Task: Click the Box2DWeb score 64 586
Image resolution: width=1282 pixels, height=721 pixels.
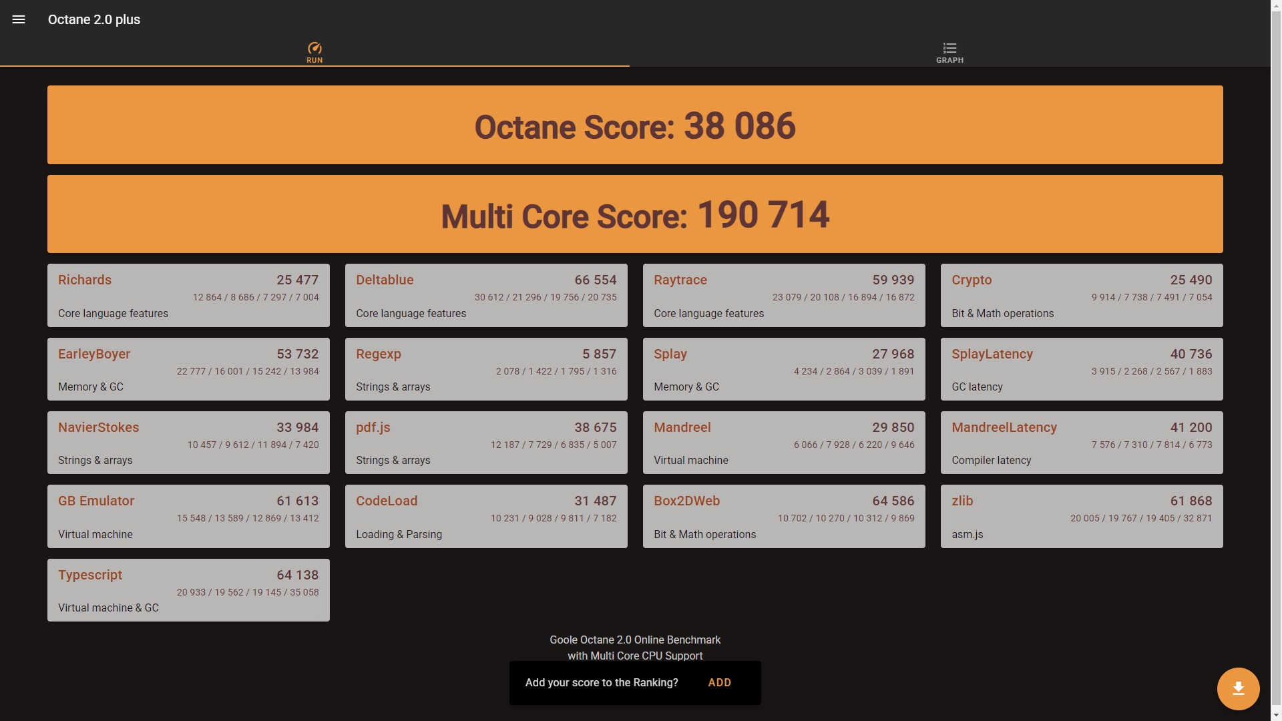Action: click(893, 501)
